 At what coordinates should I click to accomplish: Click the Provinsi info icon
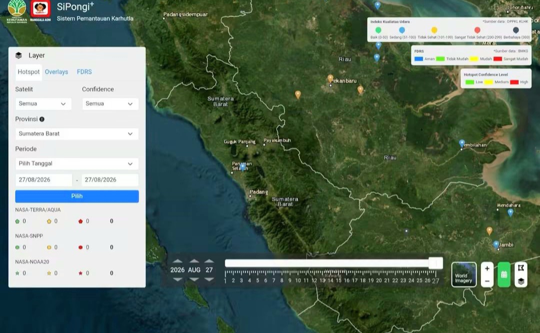(42, 119)
